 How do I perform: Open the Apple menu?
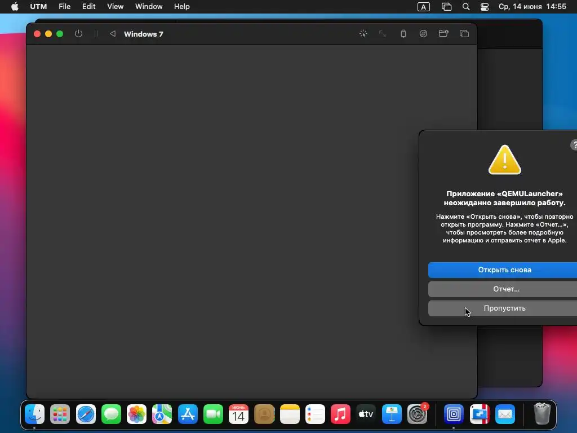[15, 7]
